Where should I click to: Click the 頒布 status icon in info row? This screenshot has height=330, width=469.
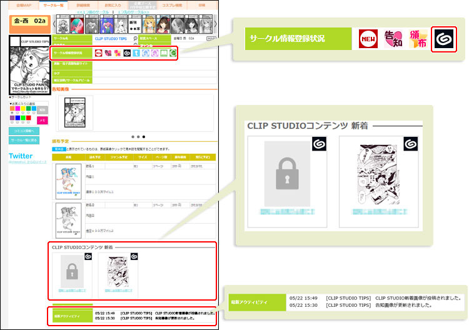tap(118, 53)
